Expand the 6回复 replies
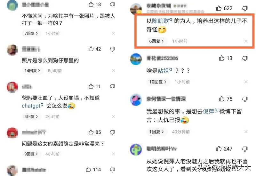 pos(156,41)
